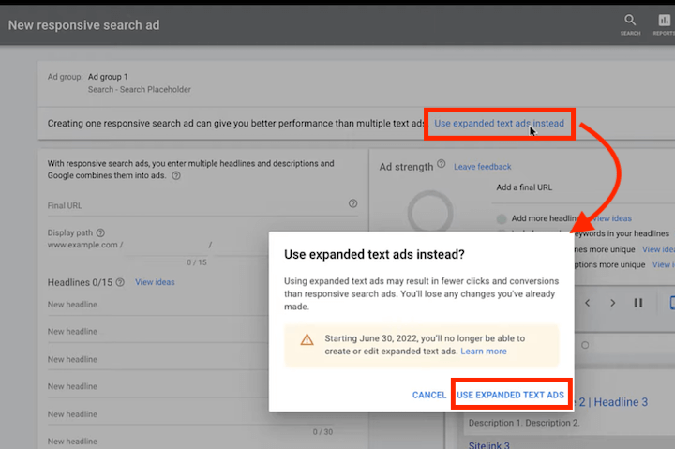The width and height of the screenshot is (675, 449).
Task: Click 'Description 1. Description 2.' preview text
Action: coord(524,423)
